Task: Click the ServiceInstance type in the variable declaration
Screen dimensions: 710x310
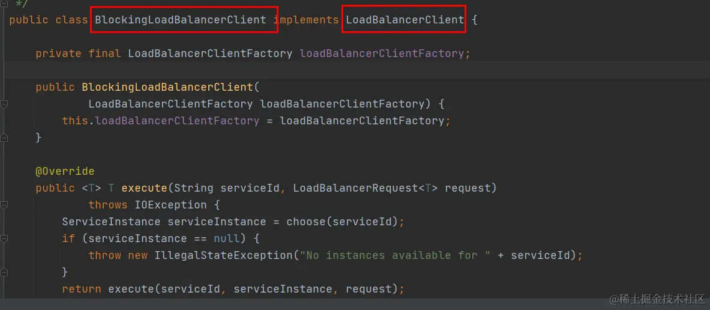Action: point(112,222)
